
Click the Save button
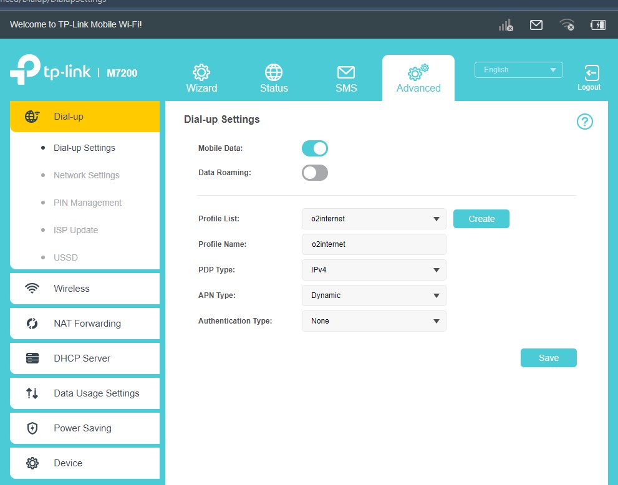549,358
